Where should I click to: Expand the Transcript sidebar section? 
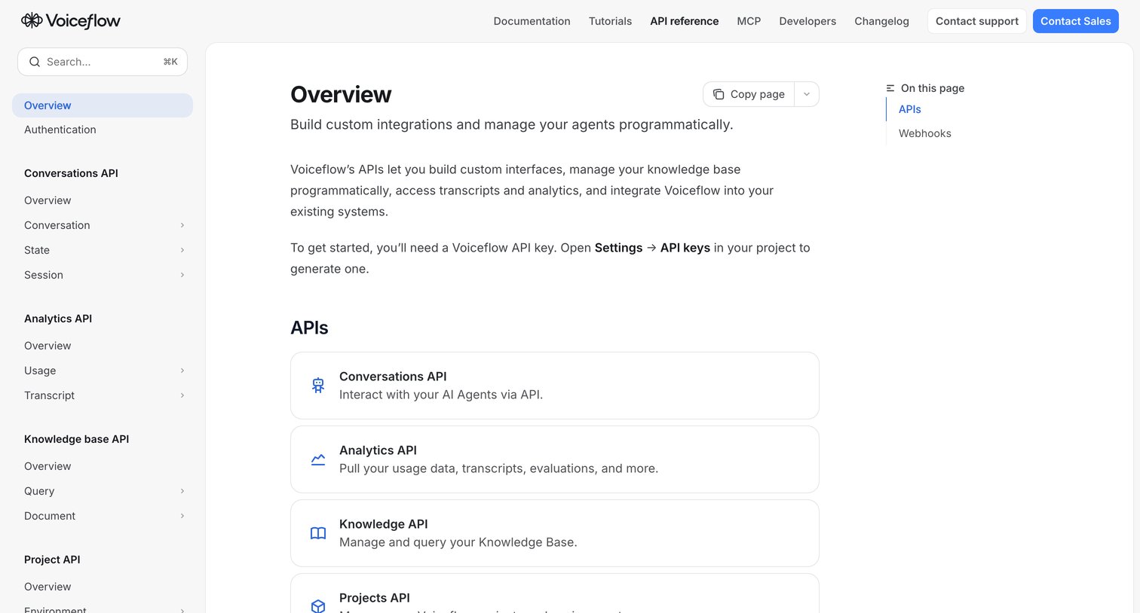pos(182,395)
